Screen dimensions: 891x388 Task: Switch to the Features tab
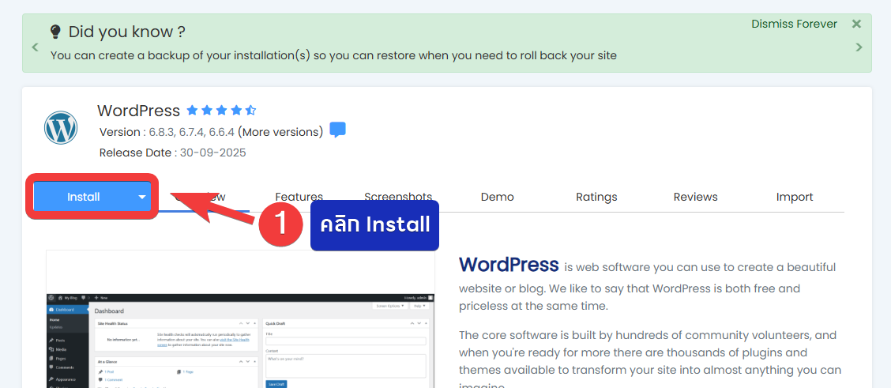(x=299, y=197)
